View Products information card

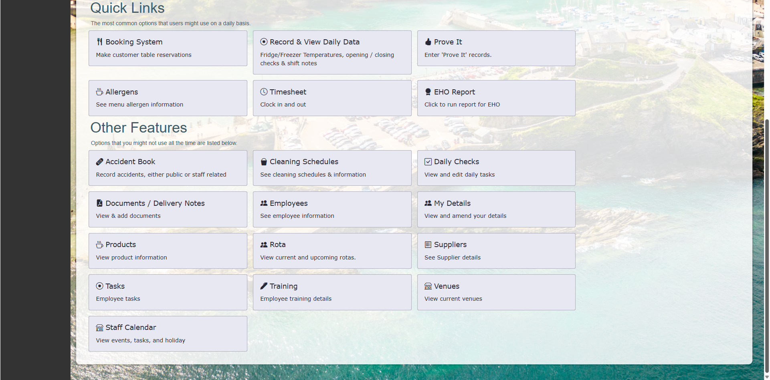pos(168,251)
